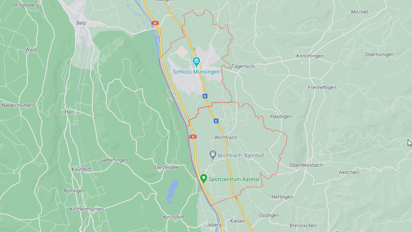Click the Wichtrach Bahnhof train station icon

213,155
